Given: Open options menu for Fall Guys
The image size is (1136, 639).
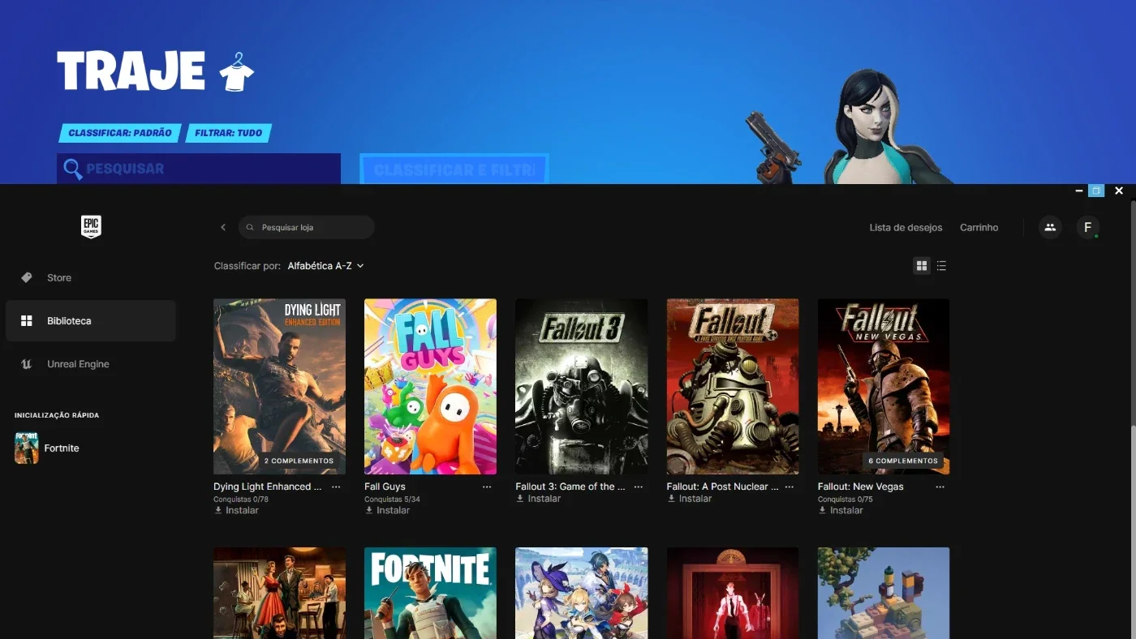Looking at the screenshot, I should tap(487, 487).
